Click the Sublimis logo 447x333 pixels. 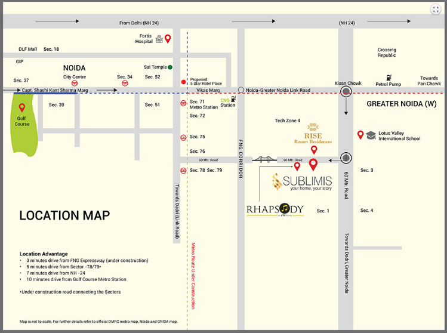click(302, 182)
